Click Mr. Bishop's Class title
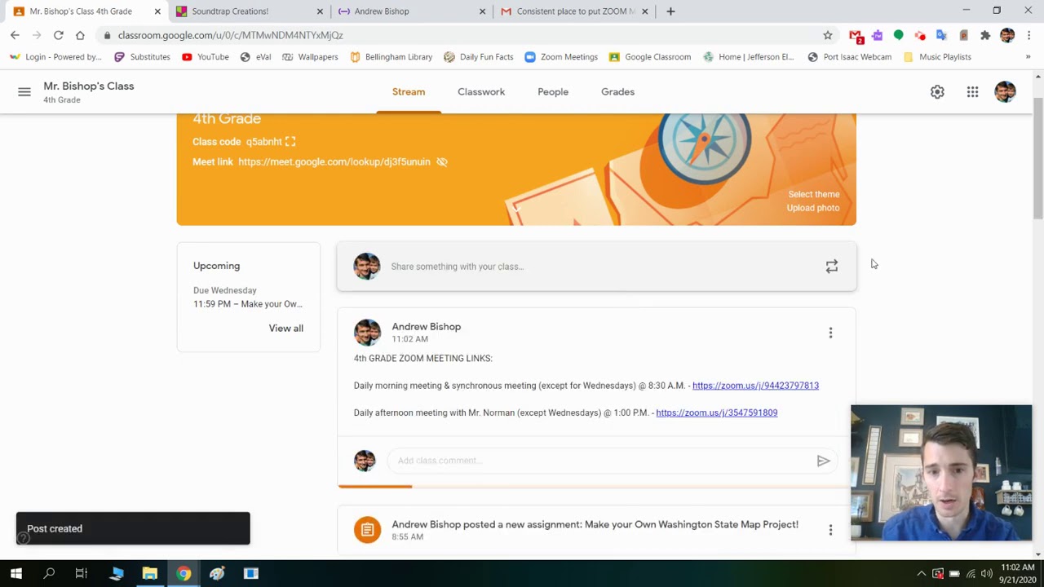 (88, 86)
